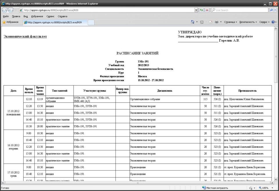Click the Экономический факультет heading link
This screenshot has height=191, width=279.
pyautogui.click(x=25, y=37)
